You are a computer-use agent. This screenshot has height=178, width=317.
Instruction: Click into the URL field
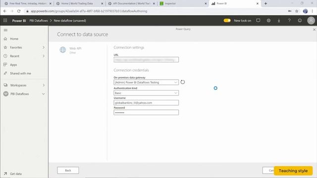(146, 60)
